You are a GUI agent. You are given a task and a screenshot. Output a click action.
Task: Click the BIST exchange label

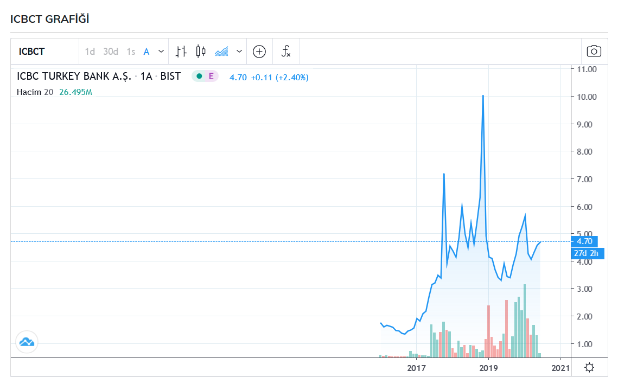pos(171,76)
